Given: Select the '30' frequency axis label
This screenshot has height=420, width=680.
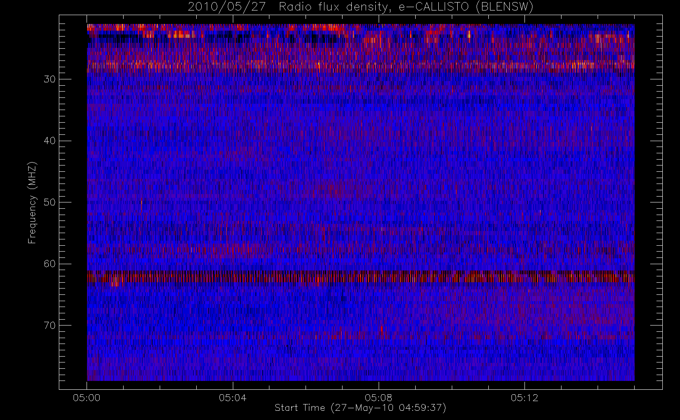Looking at the screenshot, I should (50, 79).
